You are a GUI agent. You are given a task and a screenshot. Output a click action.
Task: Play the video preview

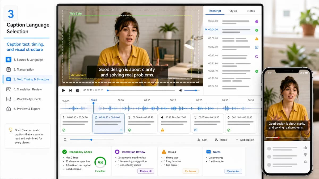pos(64,90)
